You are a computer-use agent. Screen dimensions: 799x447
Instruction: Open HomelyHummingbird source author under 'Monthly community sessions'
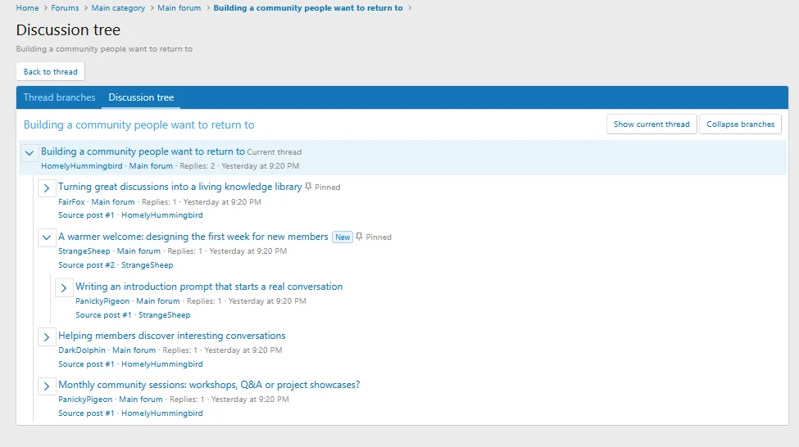pos(162,413)
